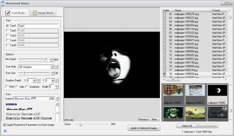Uncheck Apply Respective Parameters for Each Image

[5, 125]
